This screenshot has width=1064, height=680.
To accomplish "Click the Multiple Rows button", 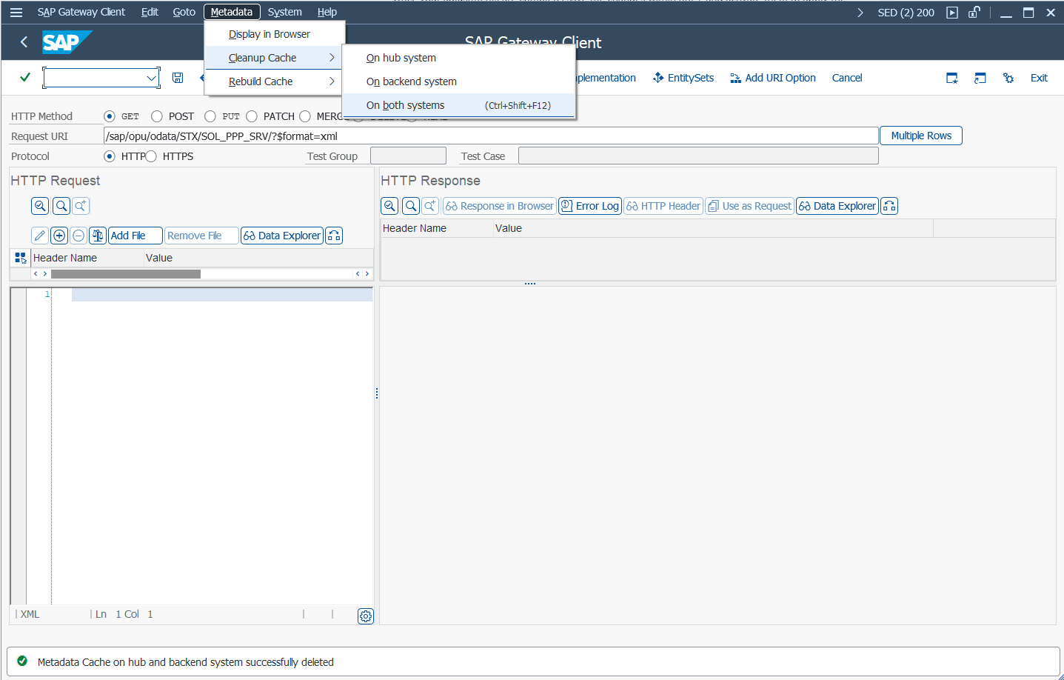I will [x=921, y=136].
